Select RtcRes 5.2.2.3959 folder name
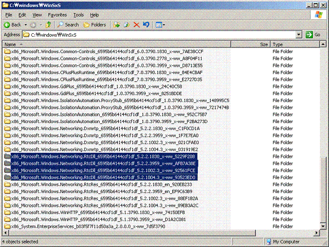This screenshot has width=329, height=247. pos(102,191)
